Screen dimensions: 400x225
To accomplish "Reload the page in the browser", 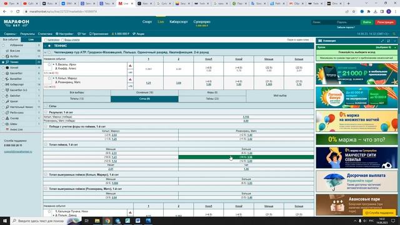I will 18,11.
